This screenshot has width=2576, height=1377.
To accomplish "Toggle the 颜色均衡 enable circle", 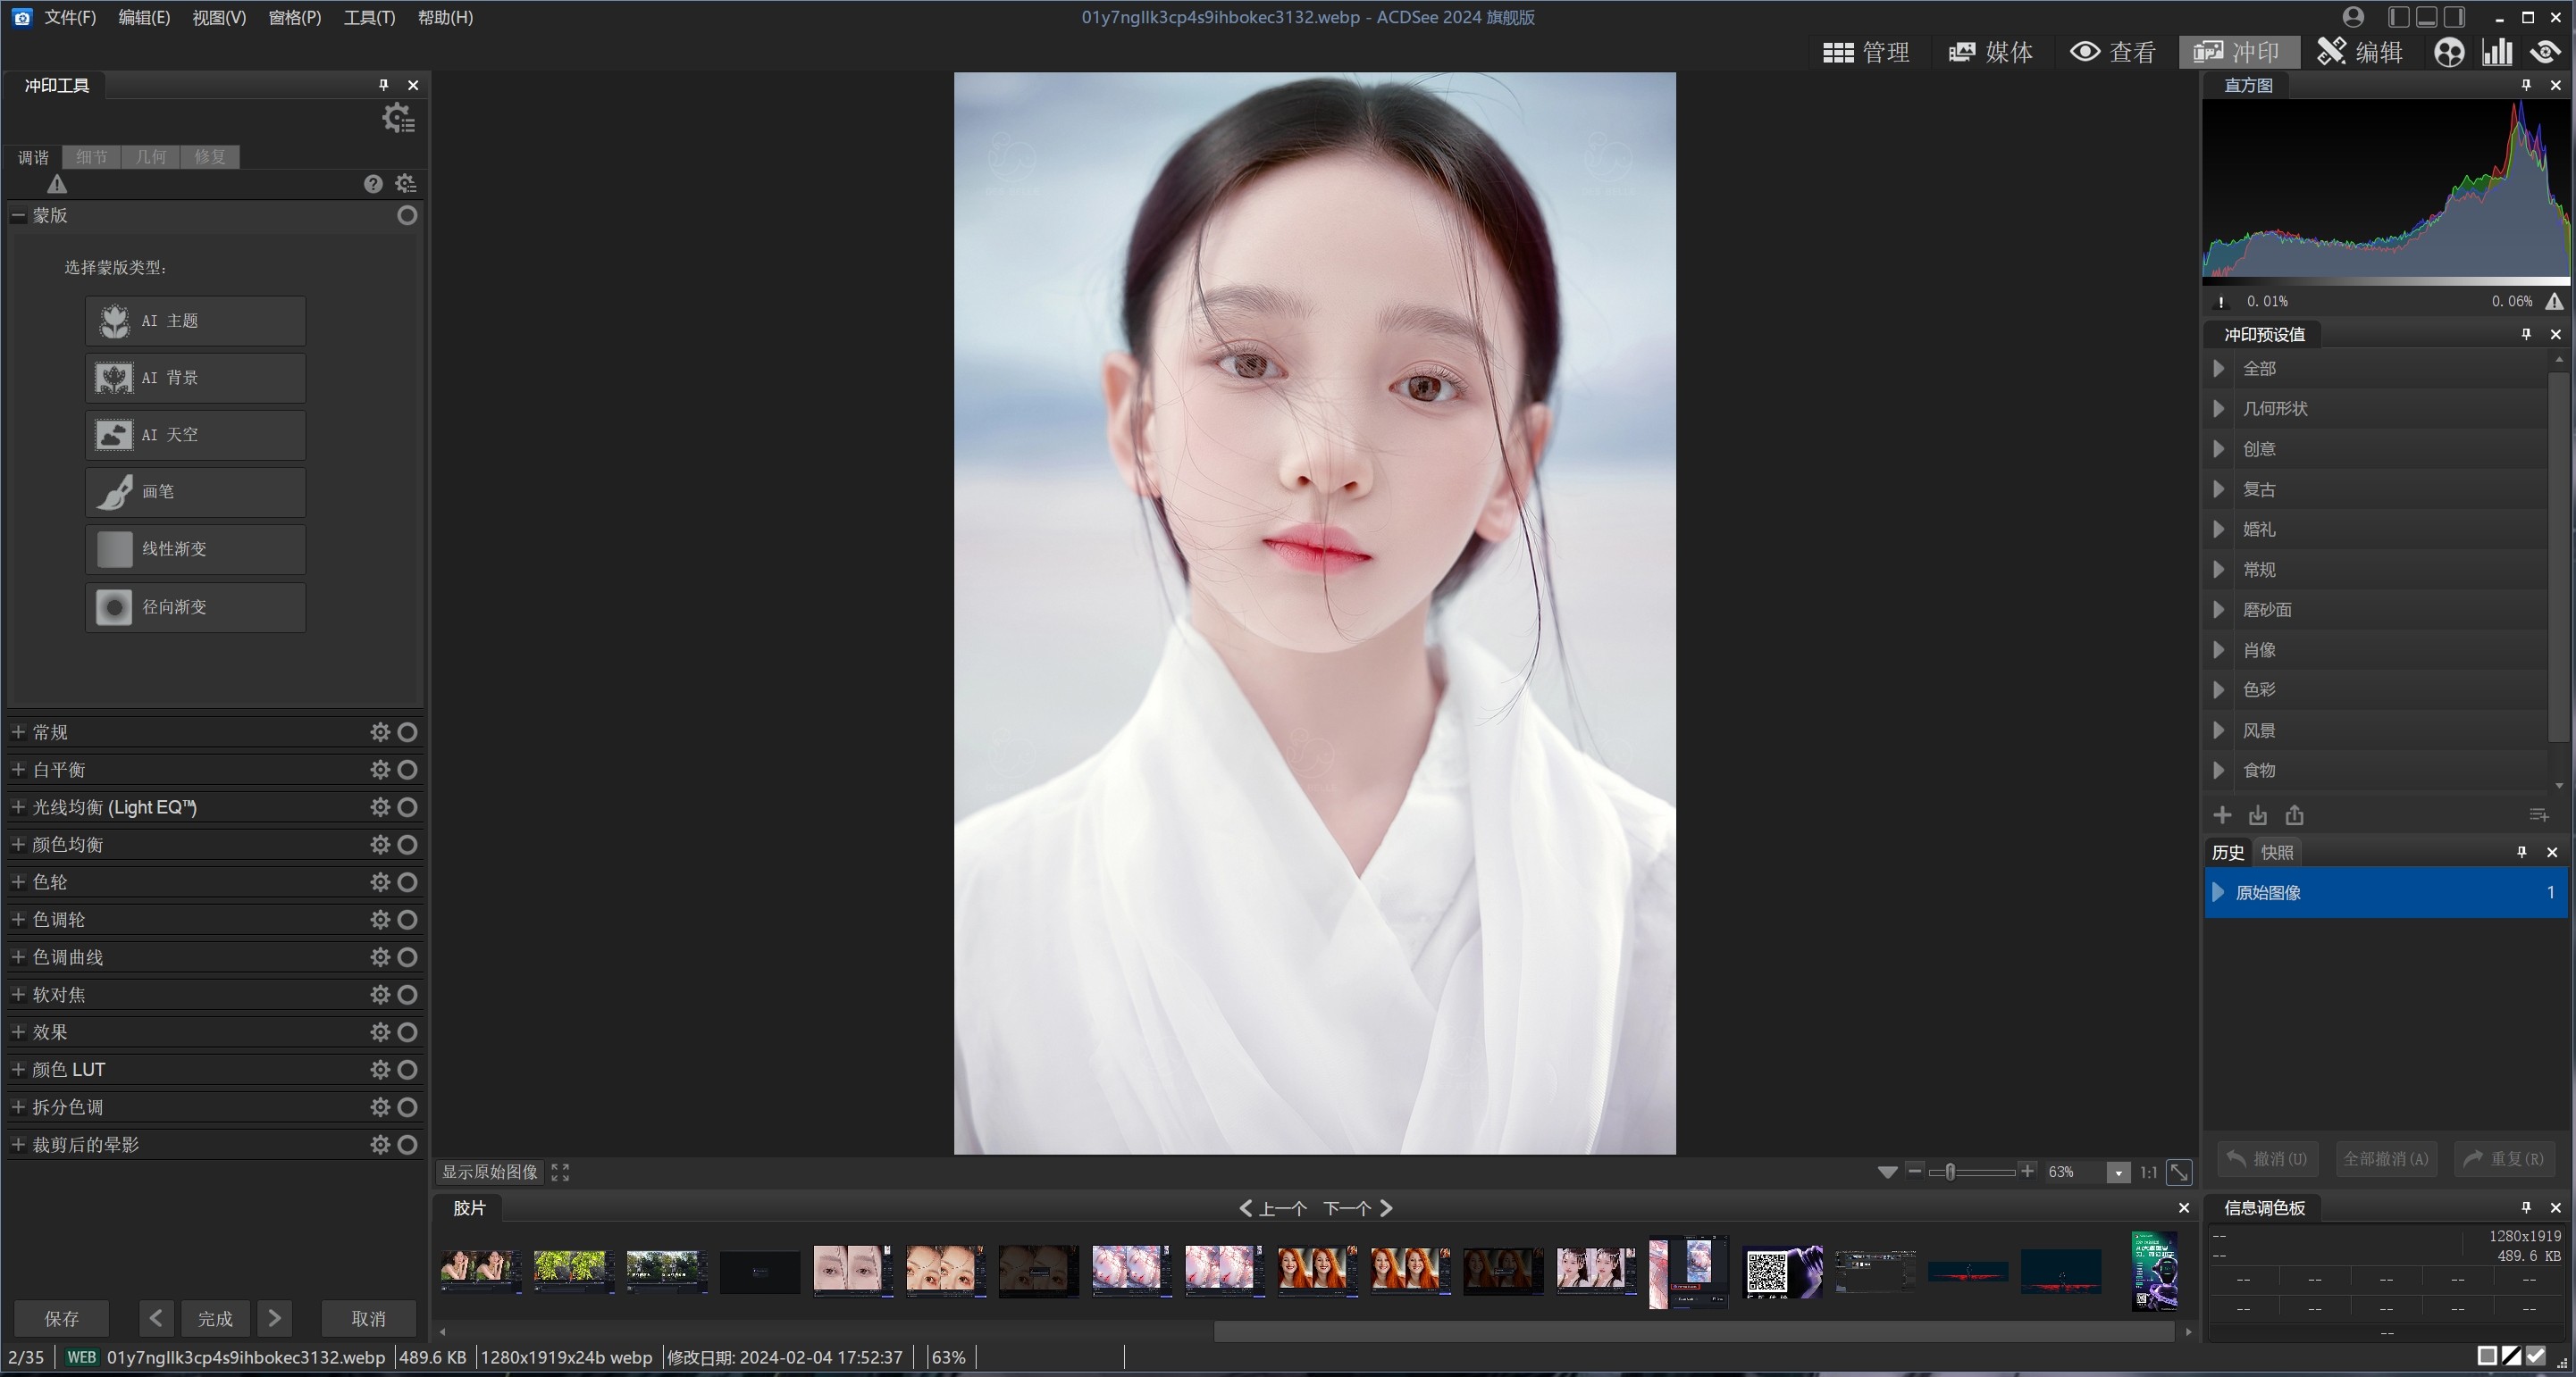I will pos(407,845).
